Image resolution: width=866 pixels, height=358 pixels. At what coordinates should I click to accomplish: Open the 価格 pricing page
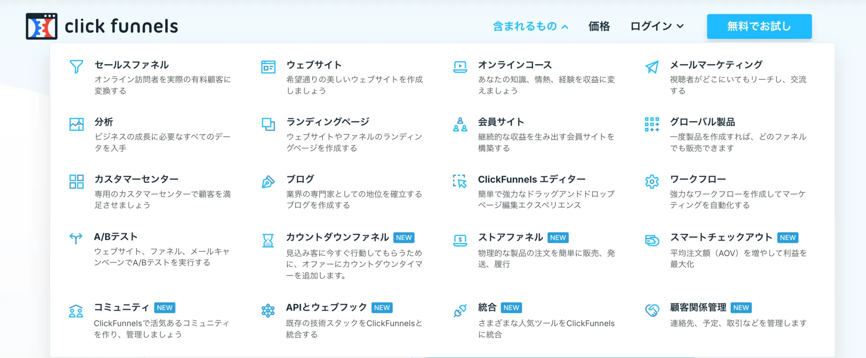pos(599,27)
